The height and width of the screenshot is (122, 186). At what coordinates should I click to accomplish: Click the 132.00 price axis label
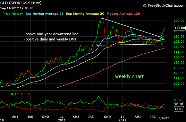pyautogui.click(x=179, y=63)
